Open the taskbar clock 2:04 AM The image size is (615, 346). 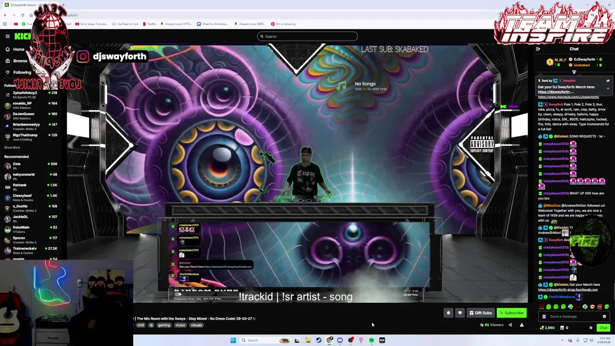(x=603, y=340)
